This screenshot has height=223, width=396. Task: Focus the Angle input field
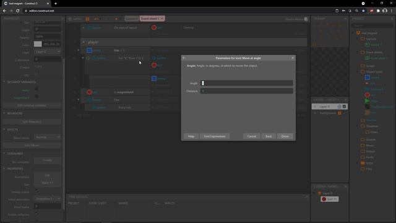point(246,83)
